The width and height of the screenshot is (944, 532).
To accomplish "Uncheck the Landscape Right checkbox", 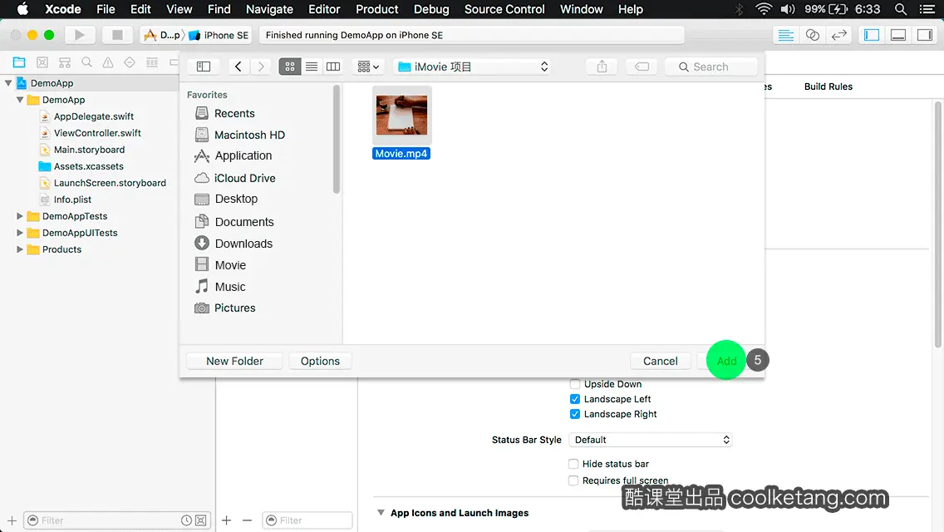I will click(575, 414).
